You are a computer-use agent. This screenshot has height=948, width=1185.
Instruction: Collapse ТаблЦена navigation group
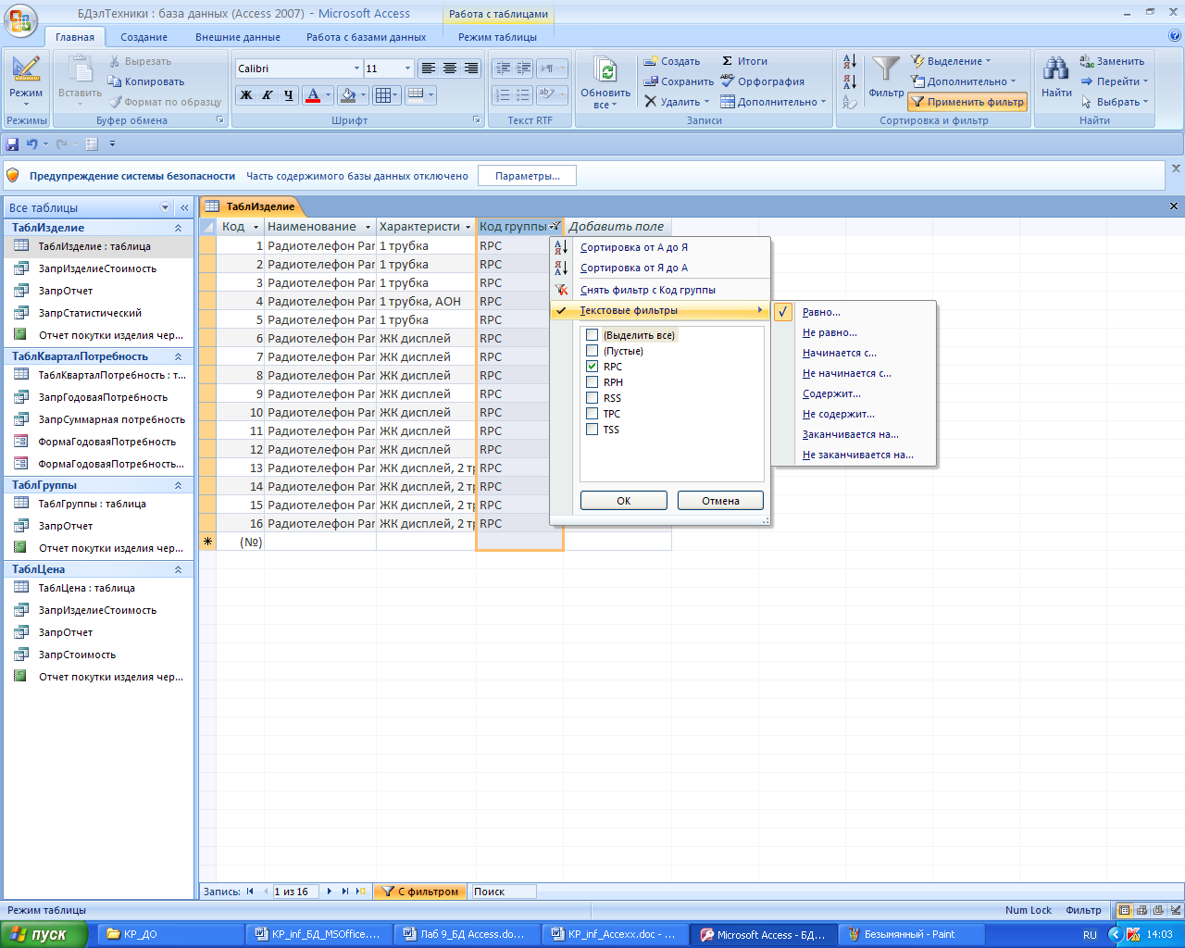pos(178,569)
